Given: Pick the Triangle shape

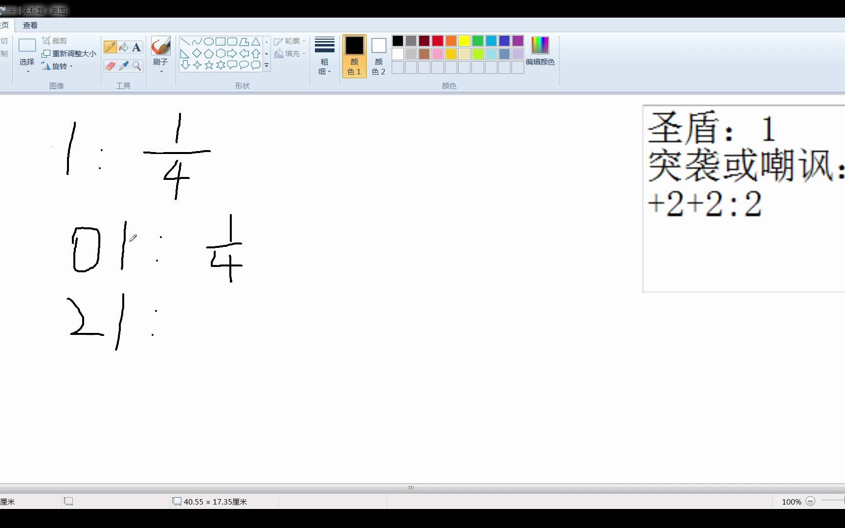Looking at the screenshot, I should 256,42.
